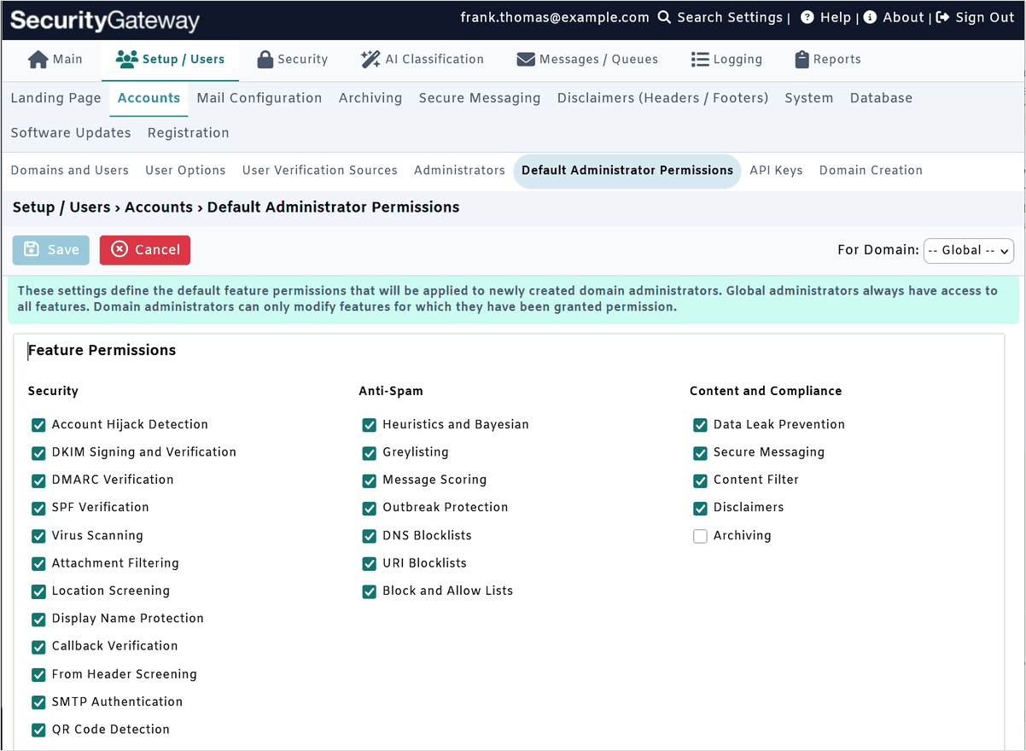Uncheck QR Code Detection
1026x751 pixels.
(38, 730)
